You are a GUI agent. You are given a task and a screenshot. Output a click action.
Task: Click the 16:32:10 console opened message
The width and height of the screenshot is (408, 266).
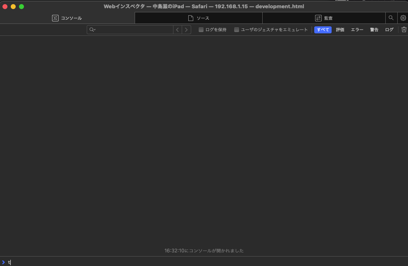pyautogui.click(x=204, y=250)
